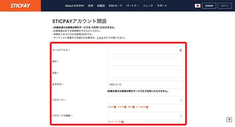The height and width of the screenshot is (127, 235).
Task: Click the パスワード一致 indicator
Action: 115,122
